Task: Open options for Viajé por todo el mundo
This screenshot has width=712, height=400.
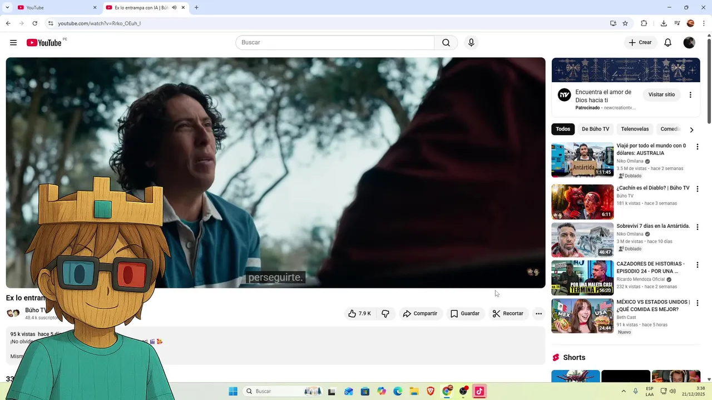Action: click(x=697, y=147)
